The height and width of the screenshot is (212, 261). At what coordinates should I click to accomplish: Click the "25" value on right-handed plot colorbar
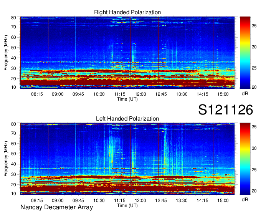point(254,68)
